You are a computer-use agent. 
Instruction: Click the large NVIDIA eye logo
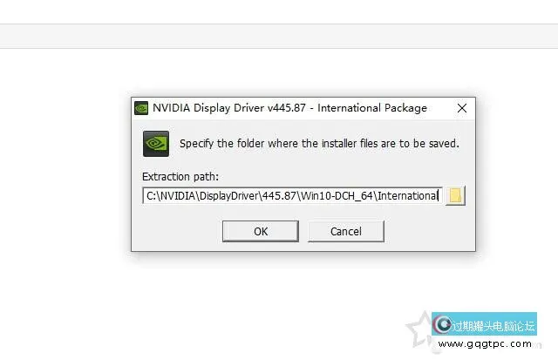[x=156, y=144]
